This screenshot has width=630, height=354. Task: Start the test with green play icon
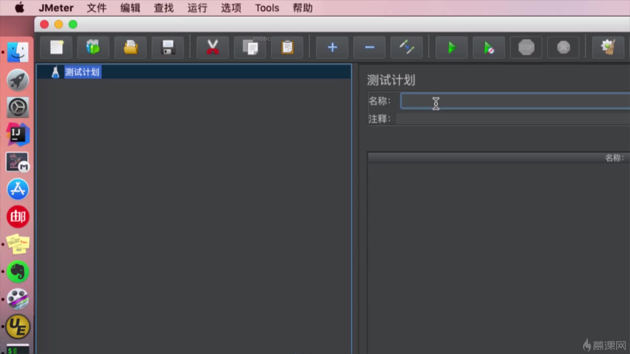[451, 48]
